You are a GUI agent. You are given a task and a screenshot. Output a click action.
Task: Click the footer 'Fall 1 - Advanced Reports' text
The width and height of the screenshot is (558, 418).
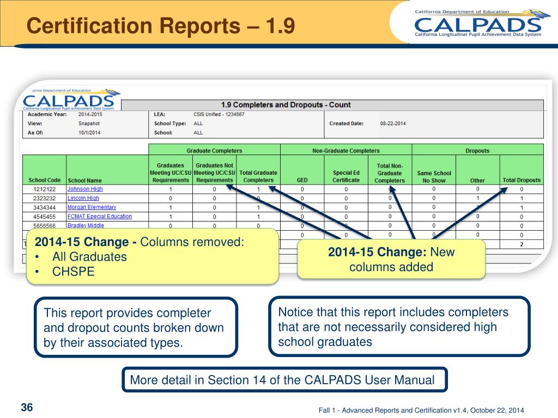(421, 410)
